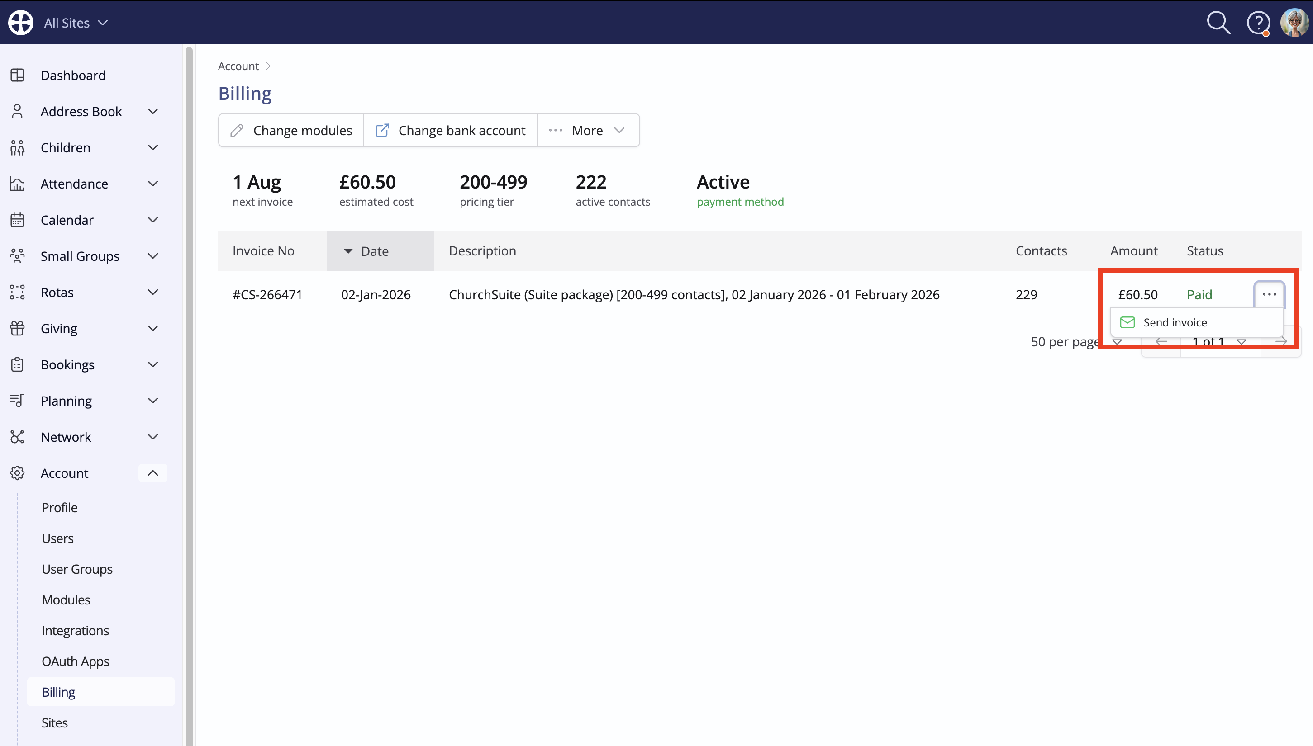Click the Change modules button
Viewport: 1313px width, 746px height.
point(291,130)
